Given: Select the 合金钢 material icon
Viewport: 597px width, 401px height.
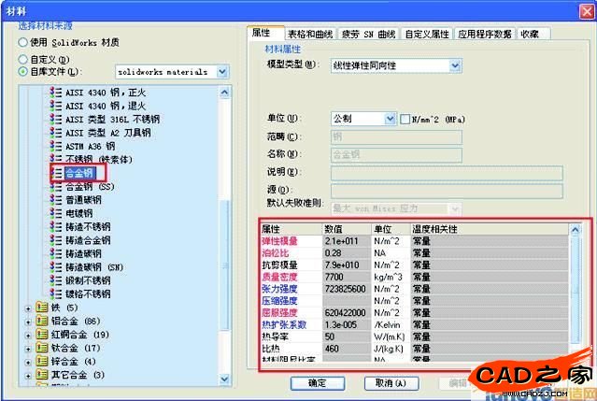Looking at the screenshot, I should [x=57, y=173].
